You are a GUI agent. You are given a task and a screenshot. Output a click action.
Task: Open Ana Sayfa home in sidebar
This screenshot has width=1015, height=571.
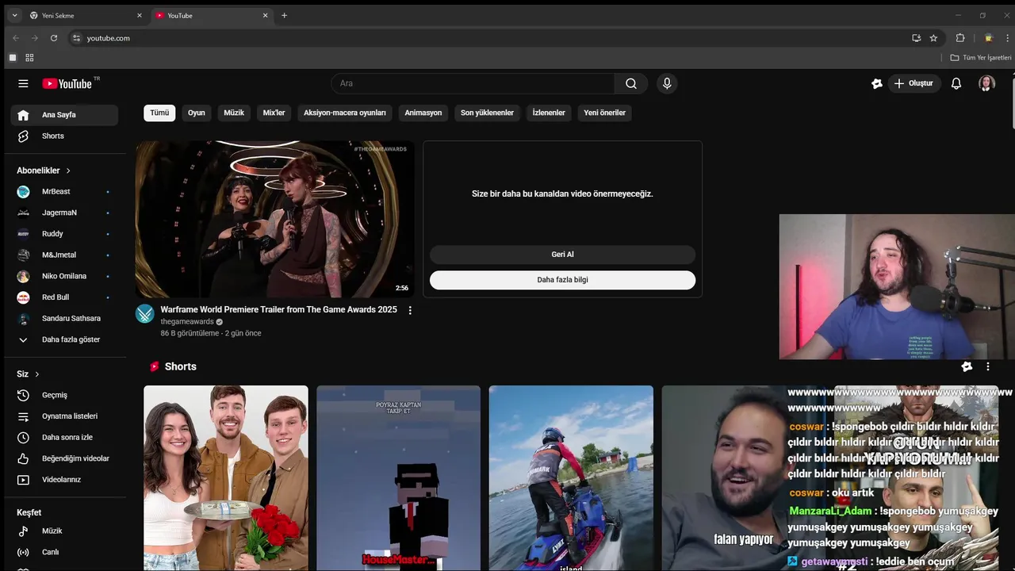click(64, 115)
